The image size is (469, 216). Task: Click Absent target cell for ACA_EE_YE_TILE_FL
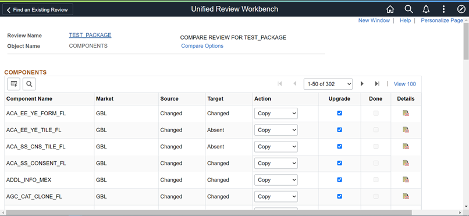point(229,130)
